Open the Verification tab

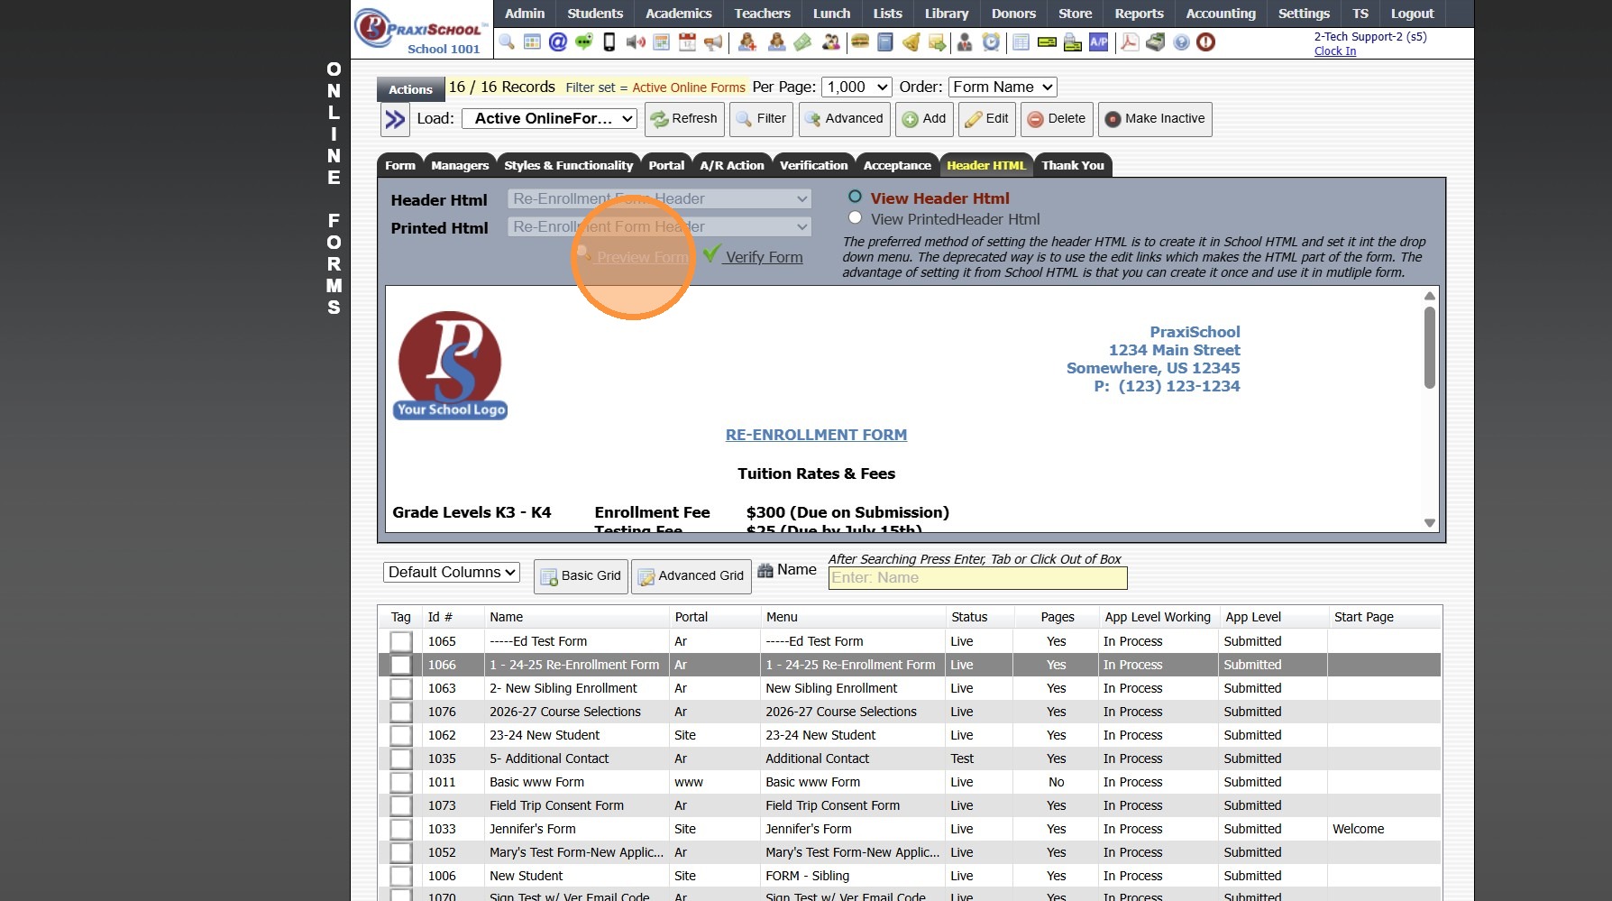click(x=813, y=165)
